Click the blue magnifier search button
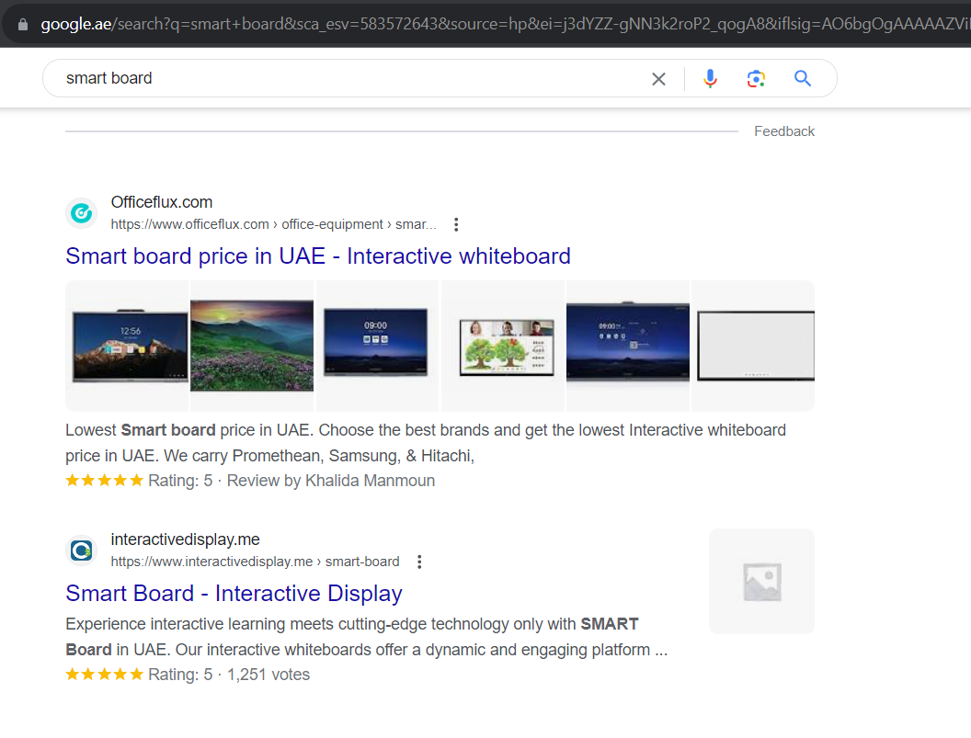971x738 pixels. pyautogui.click(x=803, y=79)
